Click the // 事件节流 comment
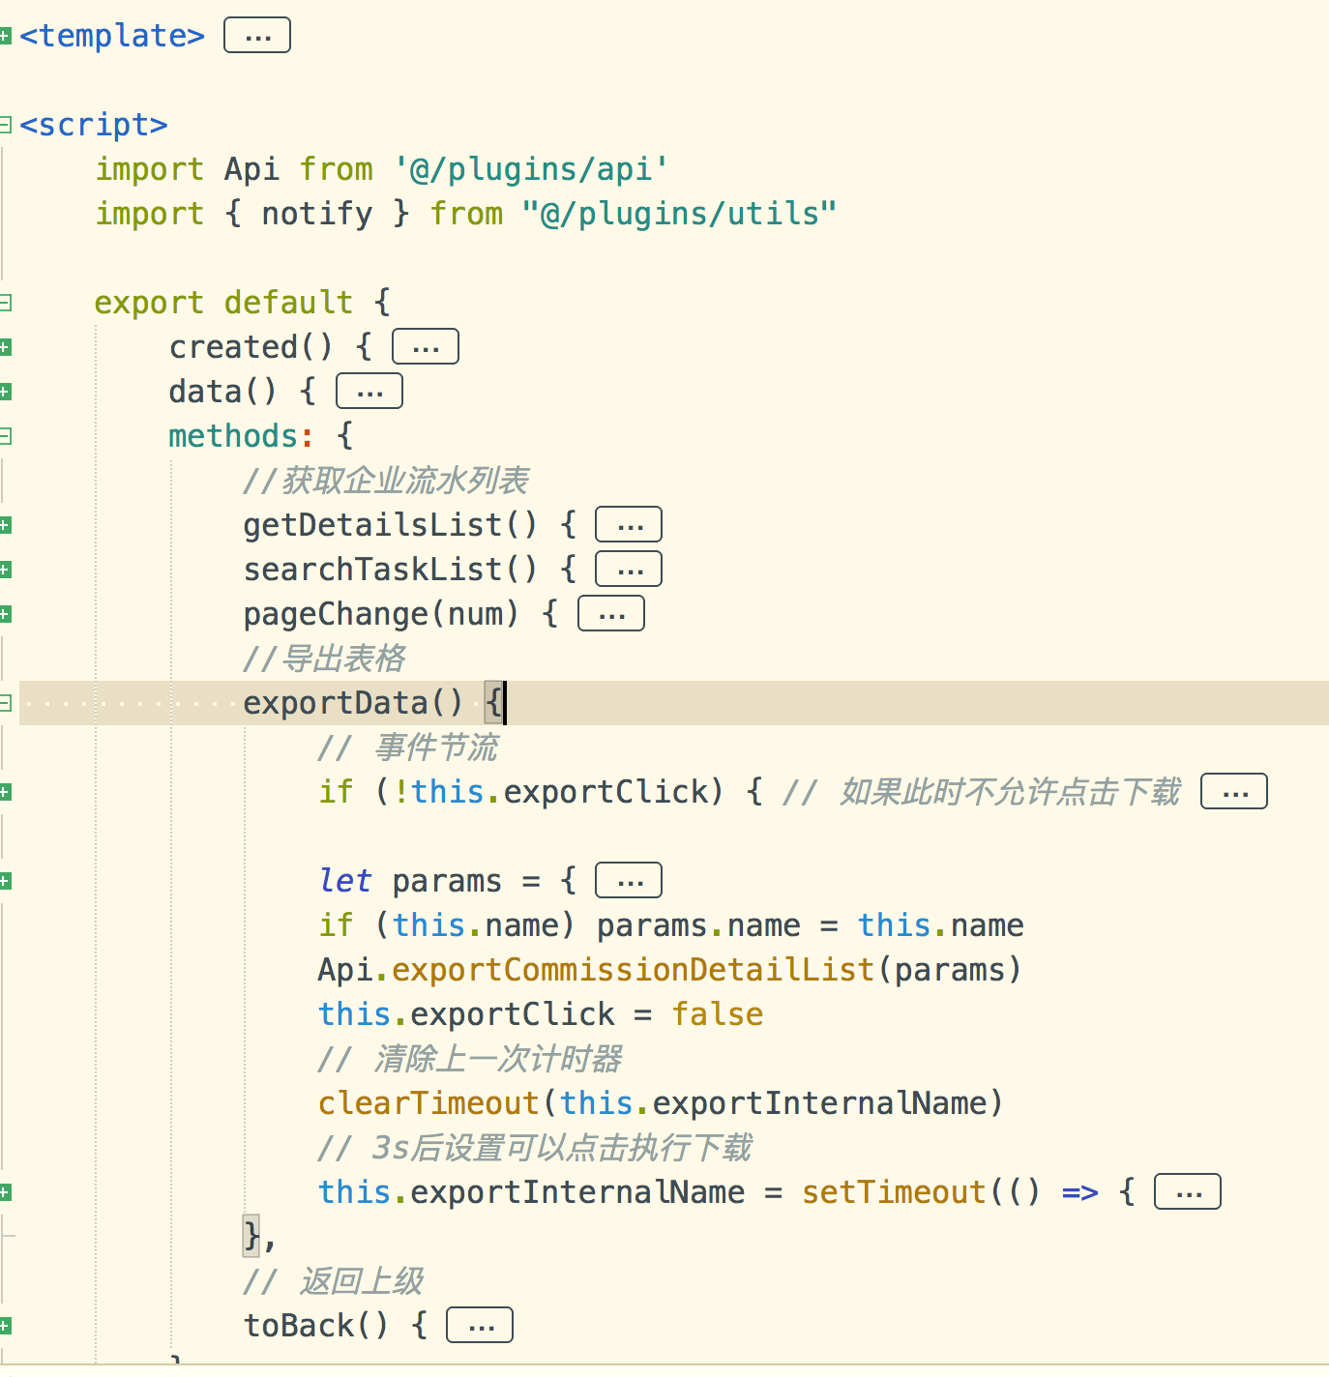The height and width of the screenshot is (1377, 1329). click(408, 747)
